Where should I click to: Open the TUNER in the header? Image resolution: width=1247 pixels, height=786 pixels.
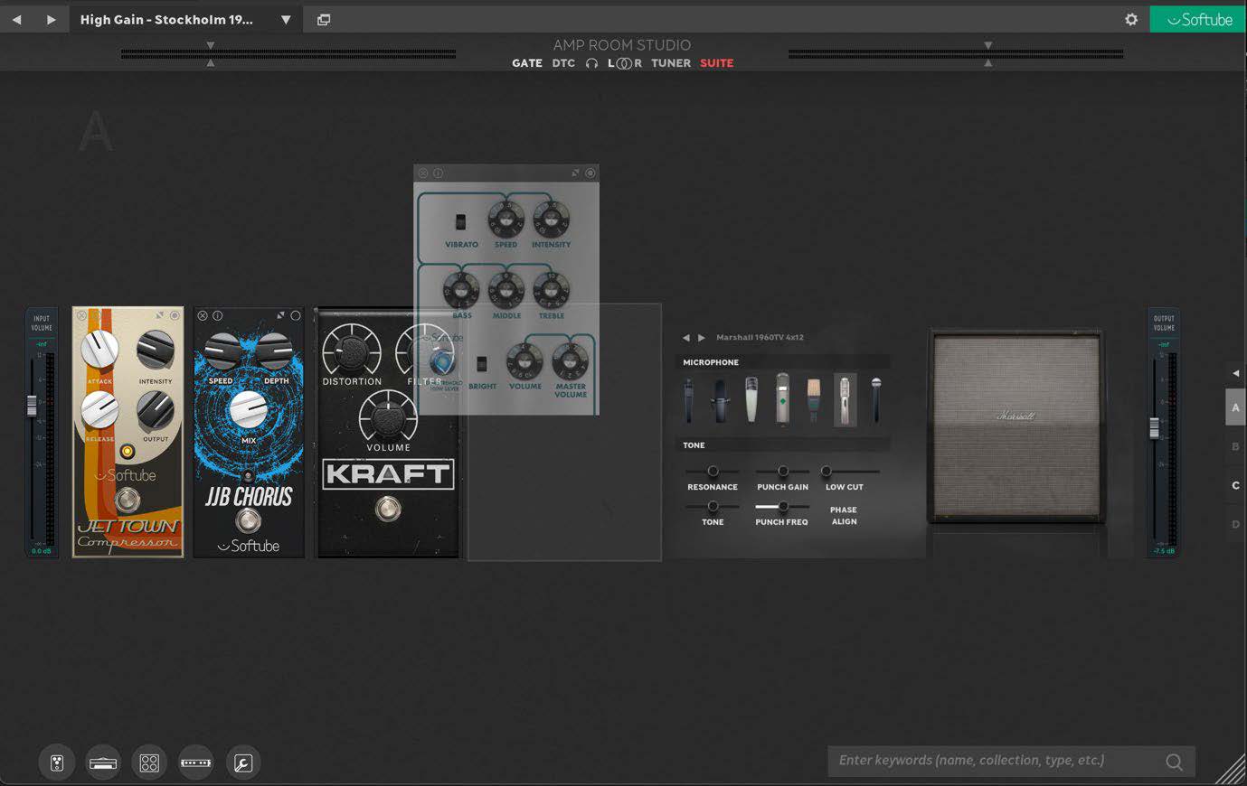coord(670,63)
